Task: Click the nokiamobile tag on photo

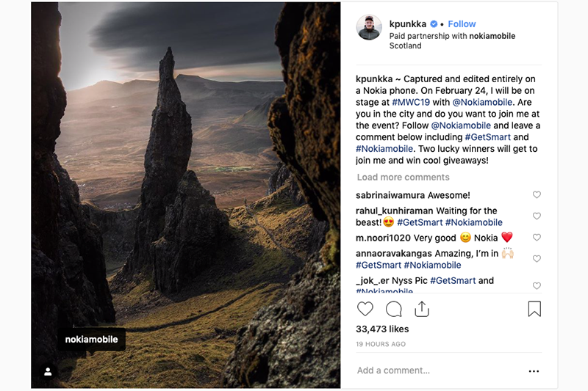Action: pyautogui.click(x=92, y=340)
